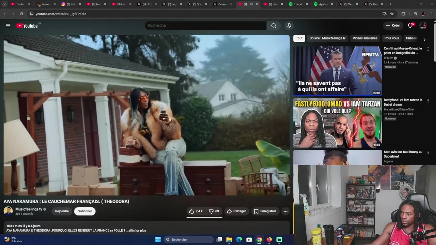Switch to the Instagram browser tab
The image size is (436, 245).
[71, 4]
